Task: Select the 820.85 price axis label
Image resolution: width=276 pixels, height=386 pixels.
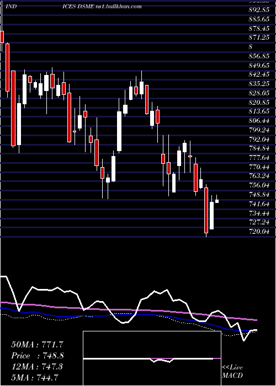Action: (x=259, y=103)
